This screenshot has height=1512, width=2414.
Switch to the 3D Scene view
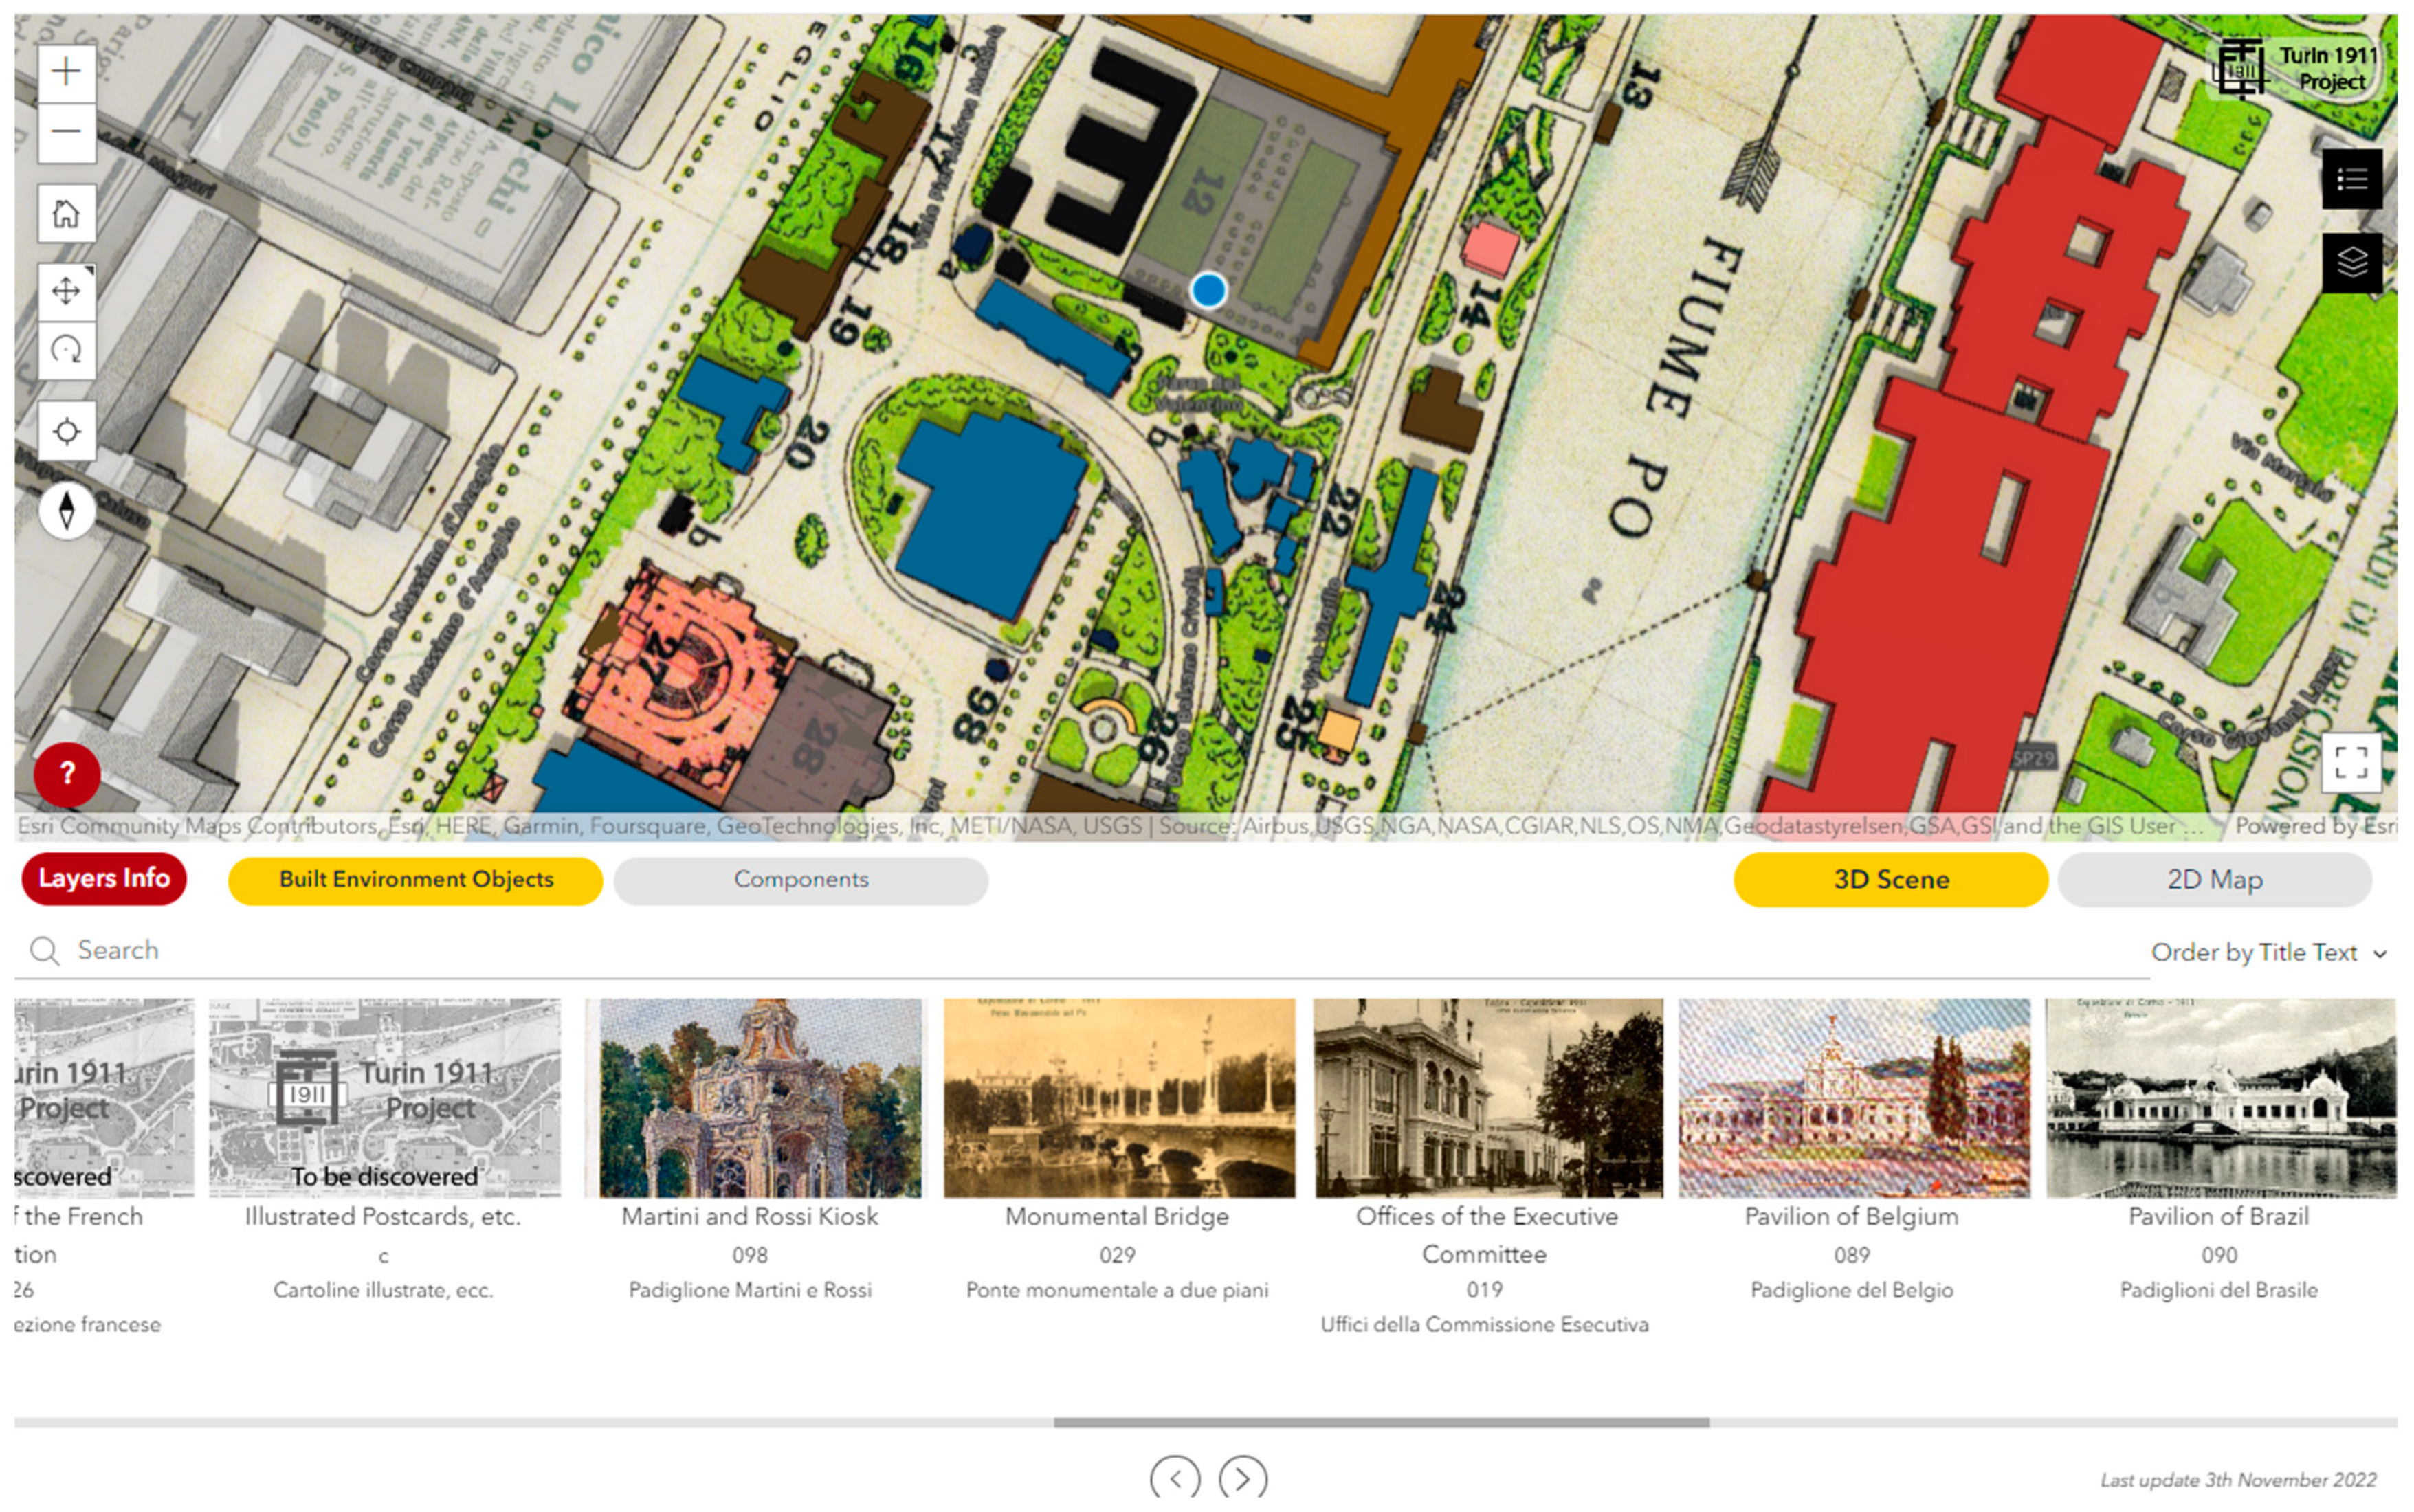pyautogui.click(x=1890, y=880)
